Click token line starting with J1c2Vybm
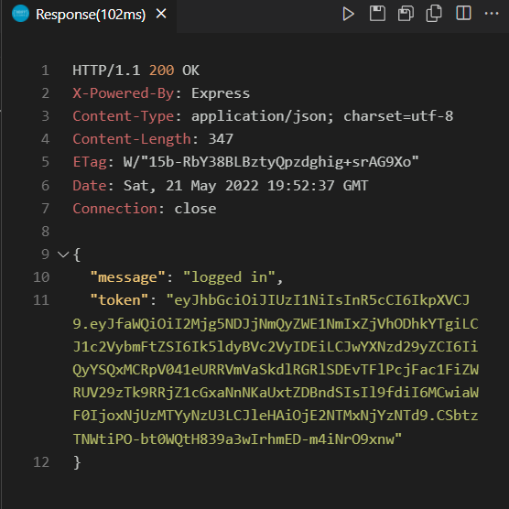 pos(276,347)
